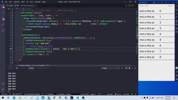
Task: Switch to the Output panel tab
Action: pos(23,68)
